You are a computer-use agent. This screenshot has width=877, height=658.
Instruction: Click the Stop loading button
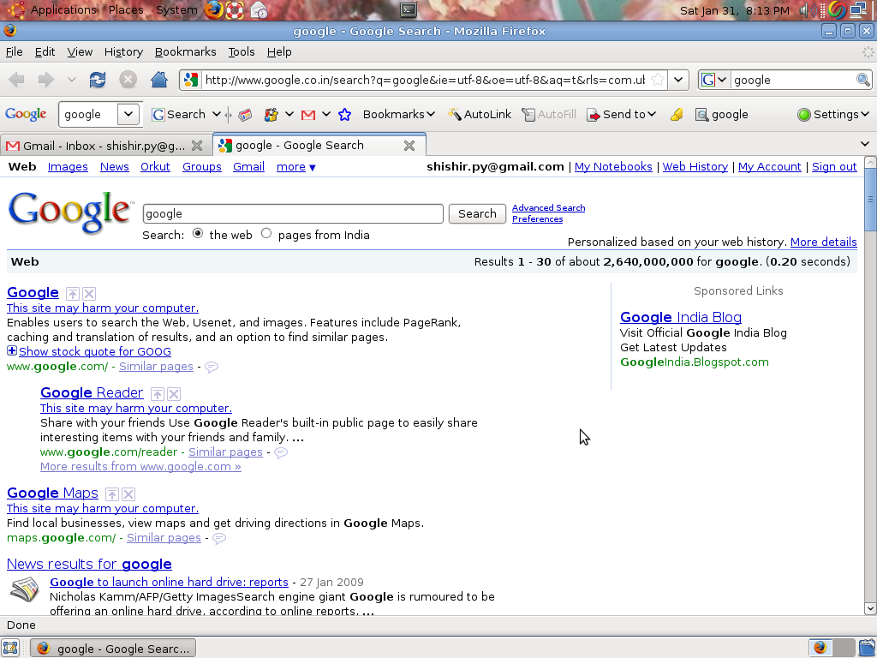(x=128, y=80)
